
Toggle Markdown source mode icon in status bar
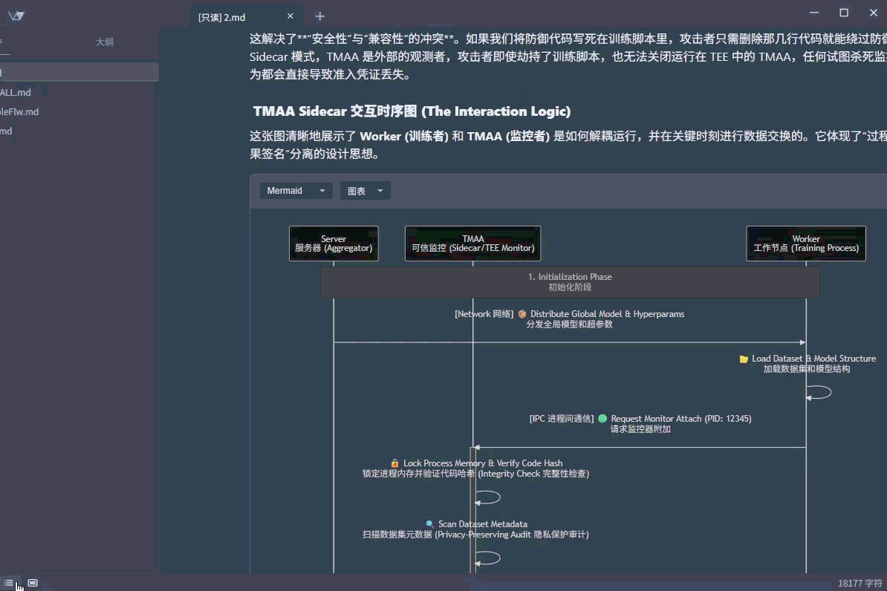coord(33,583)
